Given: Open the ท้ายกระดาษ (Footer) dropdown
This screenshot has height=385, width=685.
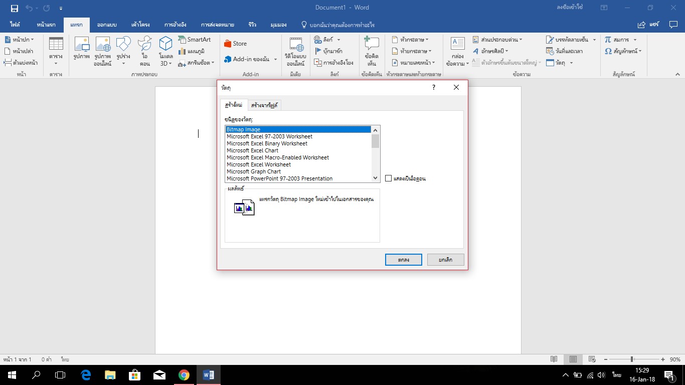Looking at the screenshot, I should point(411,51).
